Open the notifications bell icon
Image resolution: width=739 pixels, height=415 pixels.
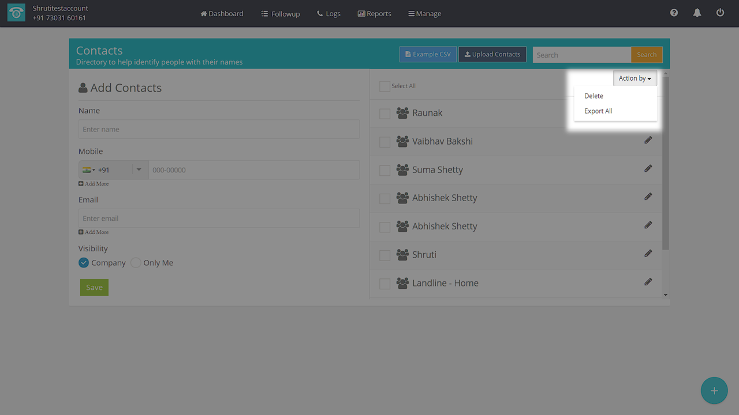[x=697, y=13]
